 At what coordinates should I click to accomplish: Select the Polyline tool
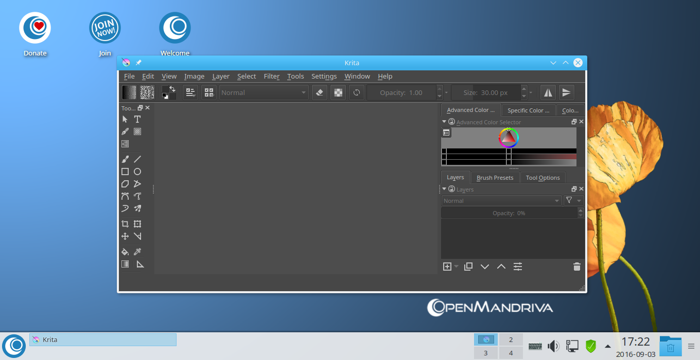tap(137, 184)
